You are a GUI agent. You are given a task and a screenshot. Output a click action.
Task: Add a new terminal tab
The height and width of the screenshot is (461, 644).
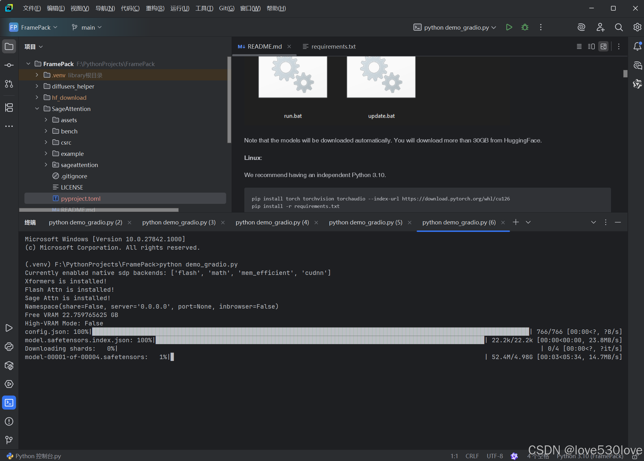point(516,222)
